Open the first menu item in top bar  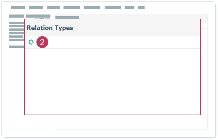[x=18, y=8]
